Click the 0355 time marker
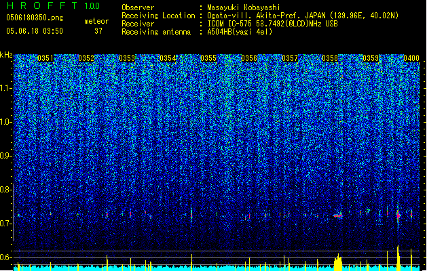The image size is (427, 271). point(208,58)
